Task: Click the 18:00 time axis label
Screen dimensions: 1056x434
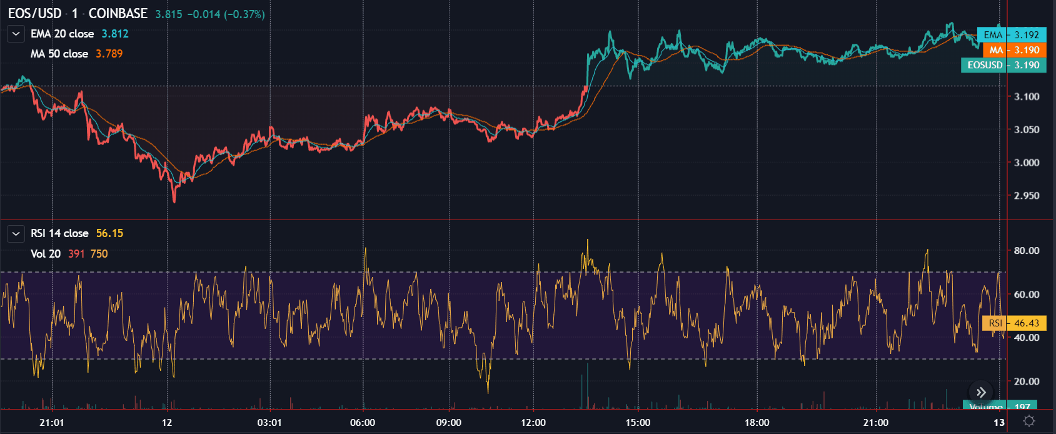Action: 757,423
